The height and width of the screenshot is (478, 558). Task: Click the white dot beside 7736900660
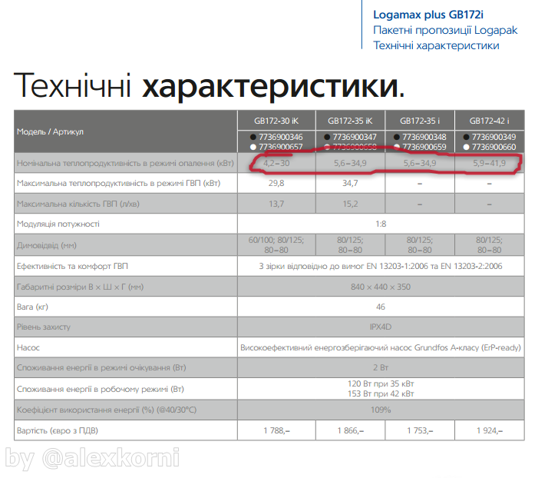coord(466,147)
